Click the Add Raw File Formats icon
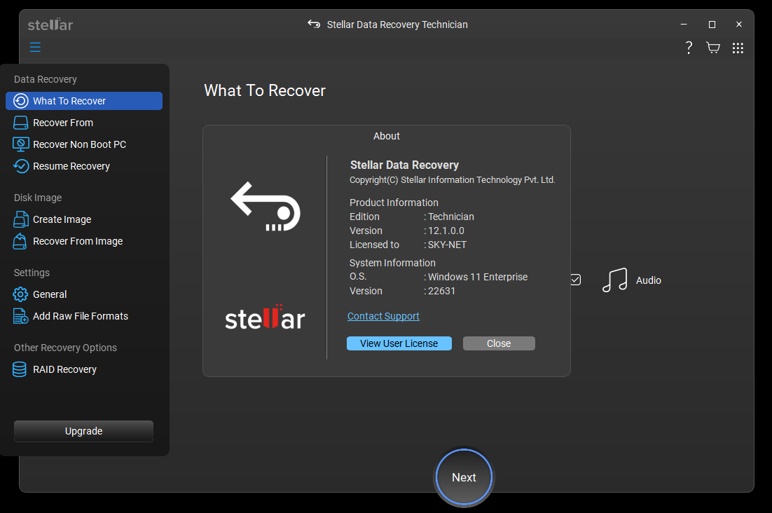Screen dimensions: 772x513 pos(21,316)
